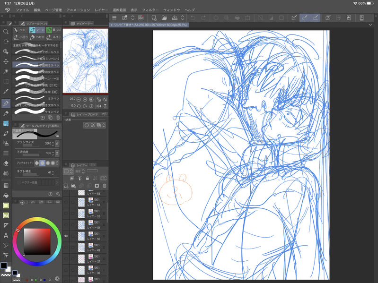Zoom out in Navigator panel
Image resolution: width=378 pixels, height=283 pixels.
click(79, 99)
